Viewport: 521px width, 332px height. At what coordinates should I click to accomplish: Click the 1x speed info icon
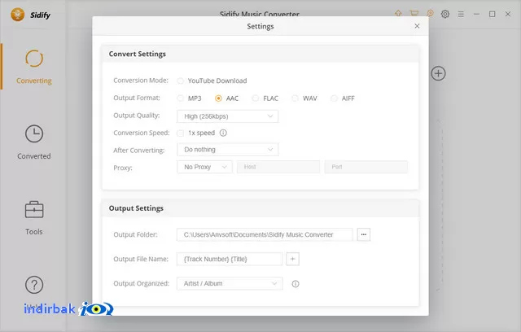[223, 133]
